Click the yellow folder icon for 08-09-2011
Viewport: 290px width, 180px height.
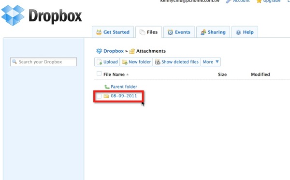(106, 96)
